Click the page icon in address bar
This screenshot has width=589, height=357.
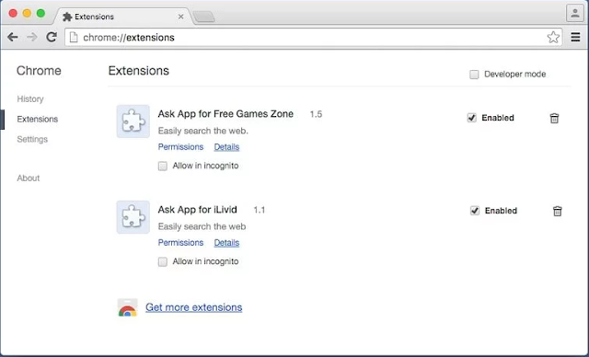tap(74, 37)
